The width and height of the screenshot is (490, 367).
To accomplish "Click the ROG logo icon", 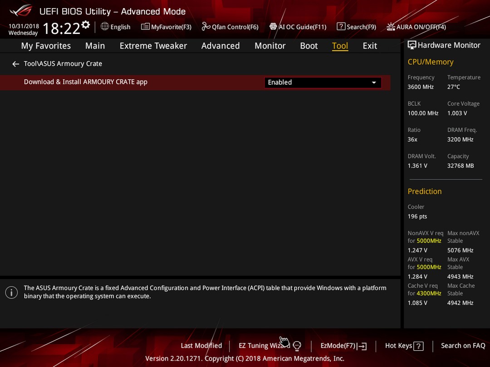I will [x=21, y=11].
